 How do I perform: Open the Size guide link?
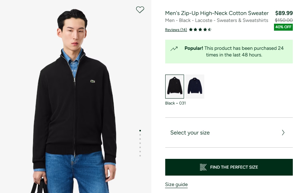[x=176, y=185]
